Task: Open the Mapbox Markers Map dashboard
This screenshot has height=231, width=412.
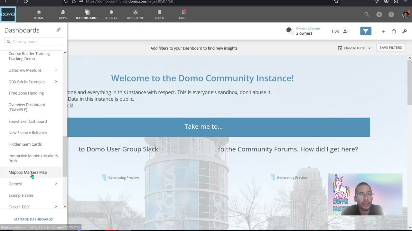Action: (x=28, y=172)
